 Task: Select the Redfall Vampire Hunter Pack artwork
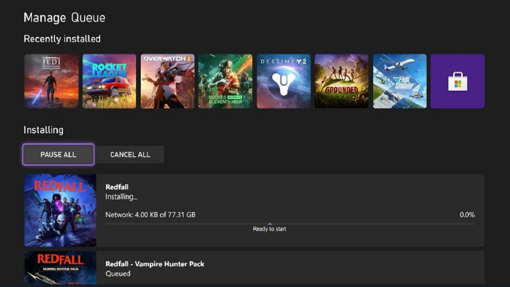(60, 268)
